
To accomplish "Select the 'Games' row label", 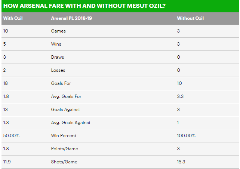I will click(x=58, y=31).
